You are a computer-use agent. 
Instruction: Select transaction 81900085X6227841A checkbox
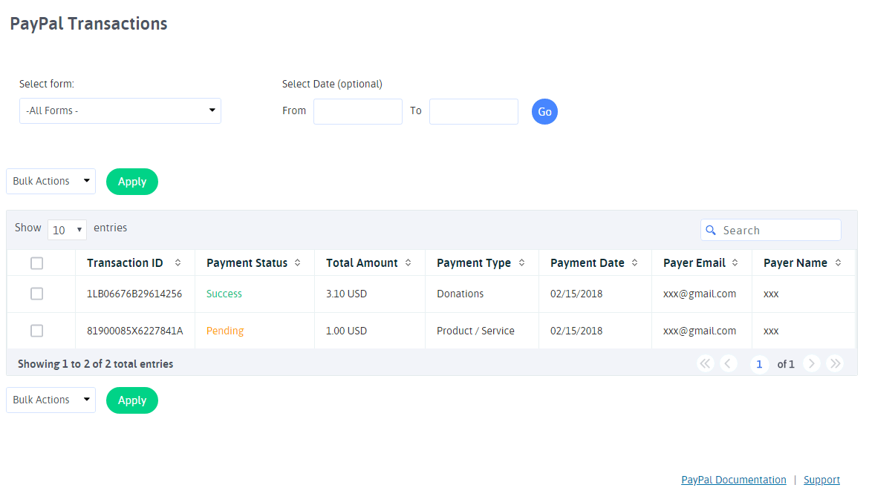tap(36, 331)
